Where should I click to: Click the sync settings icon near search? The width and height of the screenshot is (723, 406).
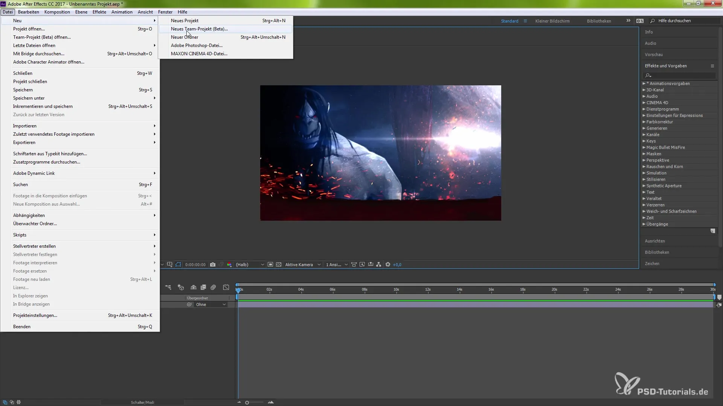pyautogui.click(x=640, y=21)
